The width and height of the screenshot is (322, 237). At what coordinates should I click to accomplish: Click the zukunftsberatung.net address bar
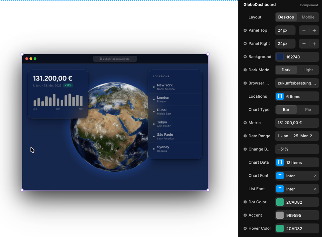pos(115,59)
